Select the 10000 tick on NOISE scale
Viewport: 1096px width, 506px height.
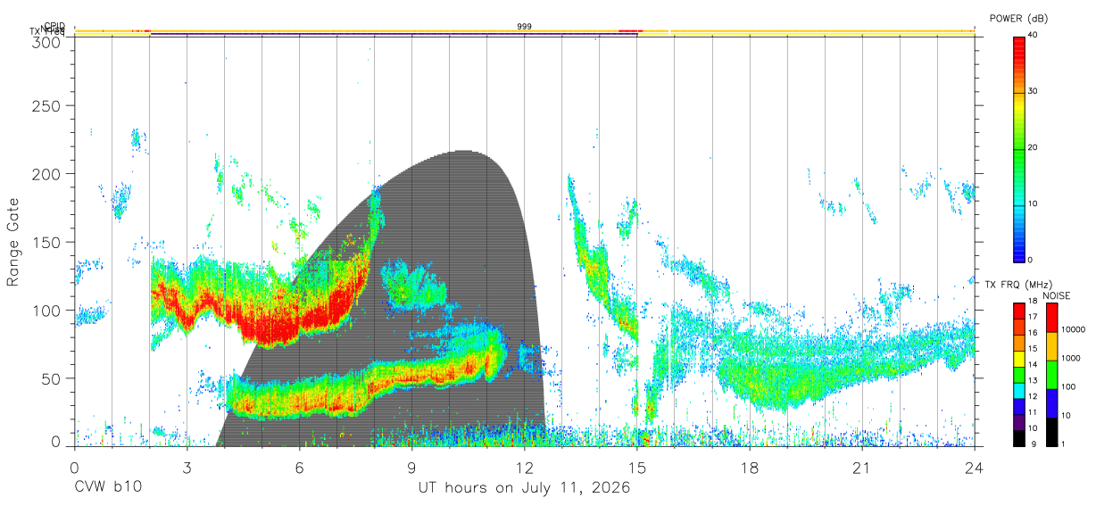tap(1073, 329)
